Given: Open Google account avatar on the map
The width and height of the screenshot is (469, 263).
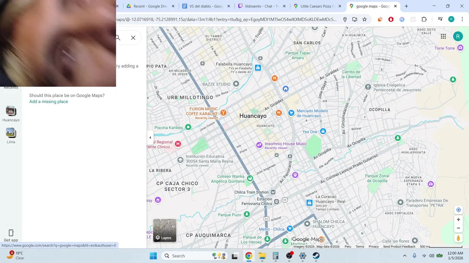Looking at the screenshot, I should [458, 36].
